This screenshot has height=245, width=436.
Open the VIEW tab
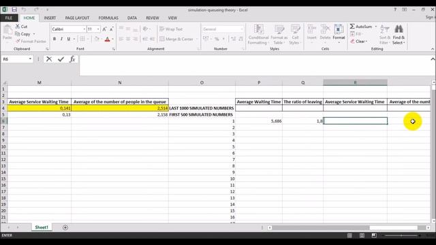click(172, 18)
